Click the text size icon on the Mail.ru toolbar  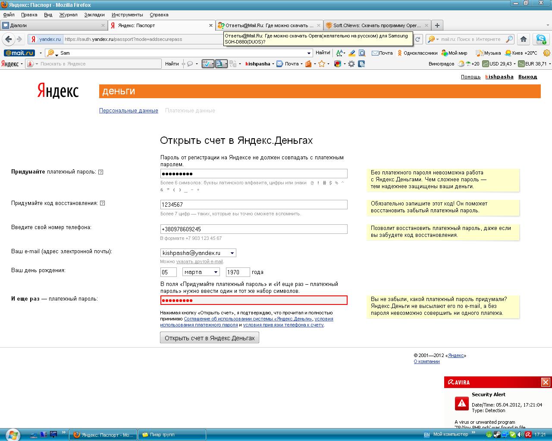340,53
